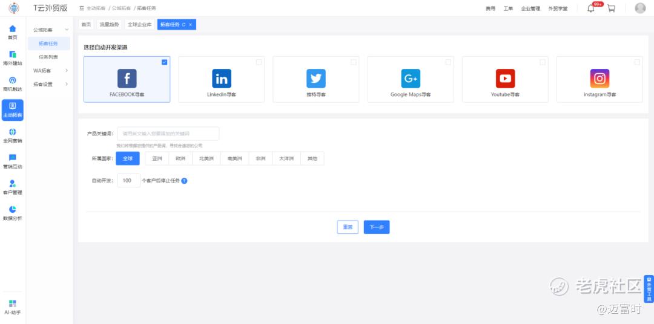The width and height of the screenshot is (654, 324).
Task: Select 北美洲 as country region
Action: [206, 158]
